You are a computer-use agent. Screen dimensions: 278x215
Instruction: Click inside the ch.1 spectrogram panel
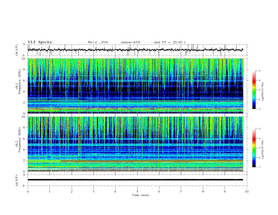click(x=135, y=86)
